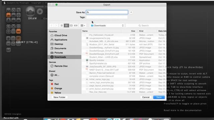This screenshot has width=214, height=120.
Task: Select the Flatten brush in Sculptris
Action: (13, 15)
